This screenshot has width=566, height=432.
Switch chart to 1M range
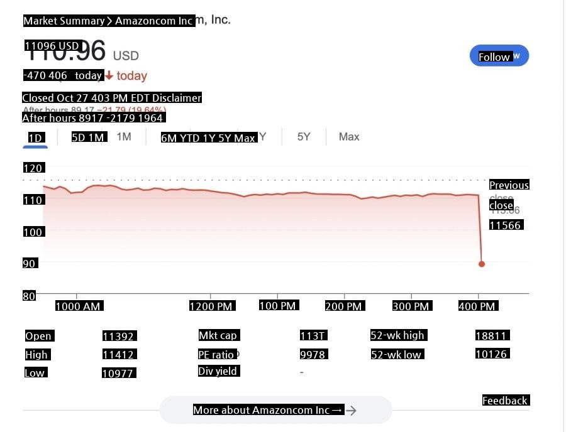tap(124, 137)
